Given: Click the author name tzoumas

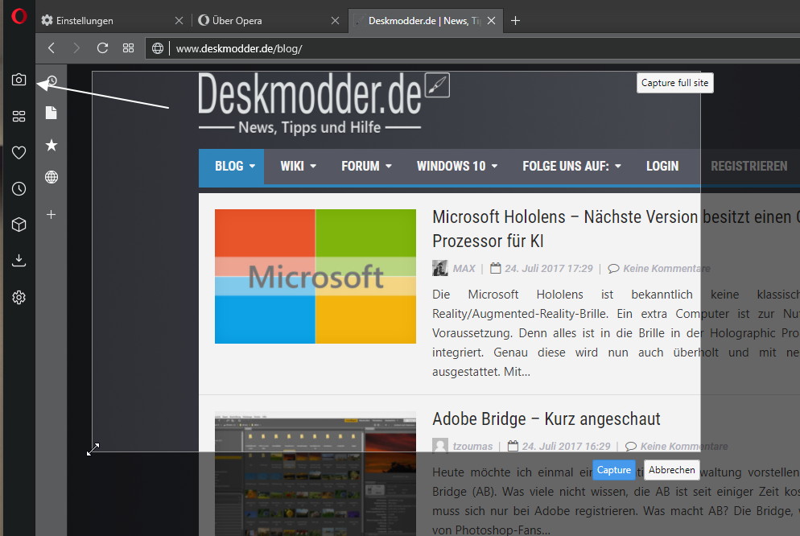Looking at the screenshot, I should click(473, 446).
